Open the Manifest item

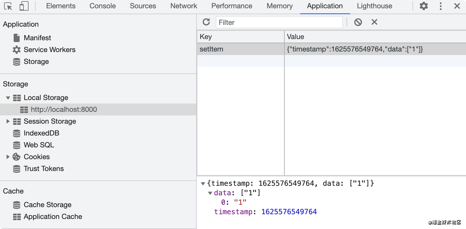37,38
